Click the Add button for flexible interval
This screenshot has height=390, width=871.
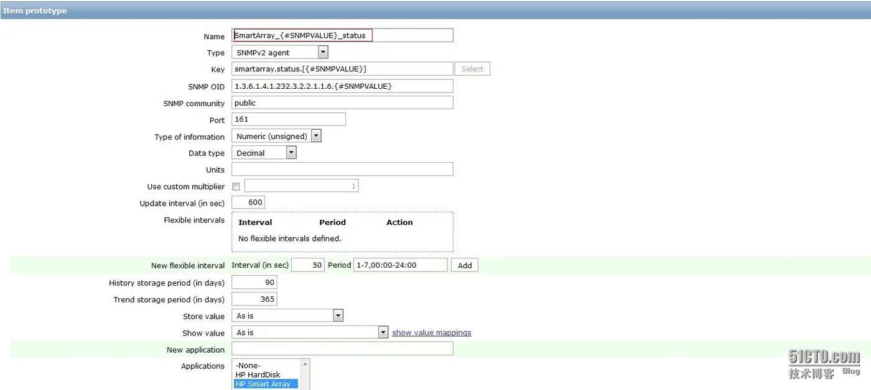465,265
